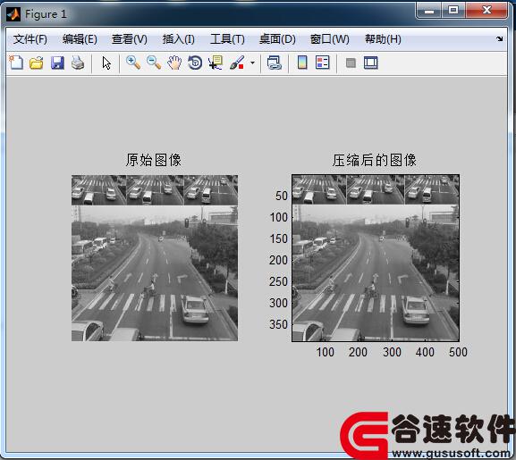Image resolution: width=516 pixels, height=460 pixels.
Task: Click the dock figure arrow at menu bar end
Action: click(x=500, y=38)
